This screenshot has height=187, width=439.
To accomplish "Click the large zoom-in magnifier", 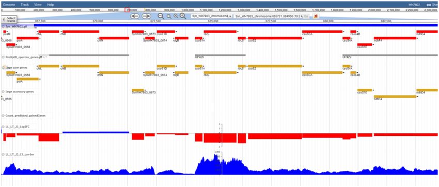I will coord(183,16).
